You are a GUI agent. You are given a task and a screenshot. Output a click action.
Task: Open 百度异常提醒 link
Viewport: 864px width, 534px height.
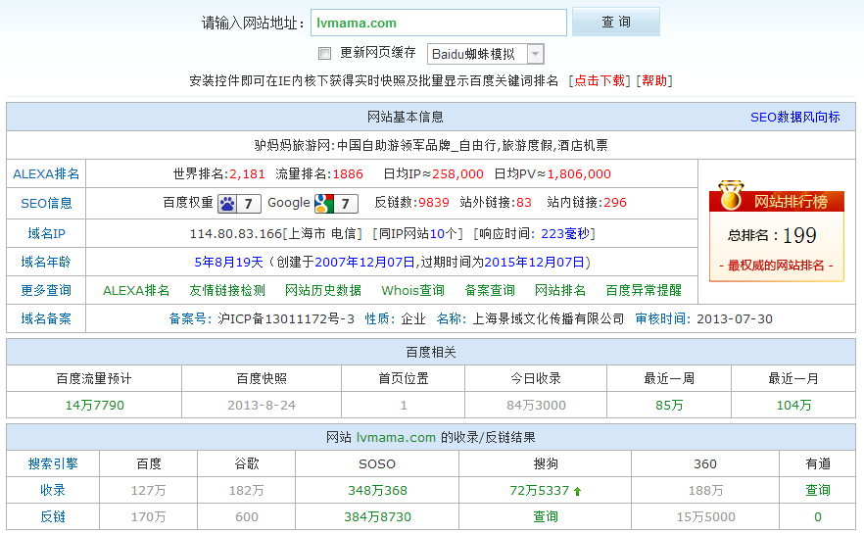pos(644,290)
